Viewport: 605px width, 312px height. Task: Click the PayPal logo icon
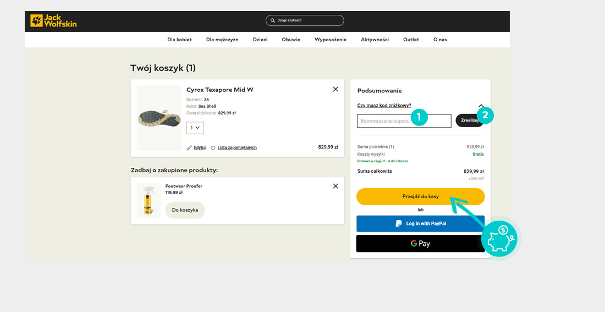point(399,223)
